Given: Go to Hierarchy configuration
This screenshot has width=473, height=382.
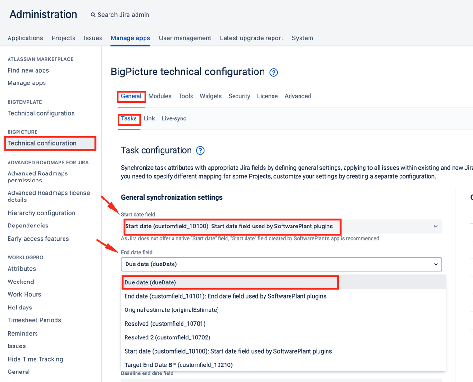Looking at the screenshot, I should tap(41, 213).
